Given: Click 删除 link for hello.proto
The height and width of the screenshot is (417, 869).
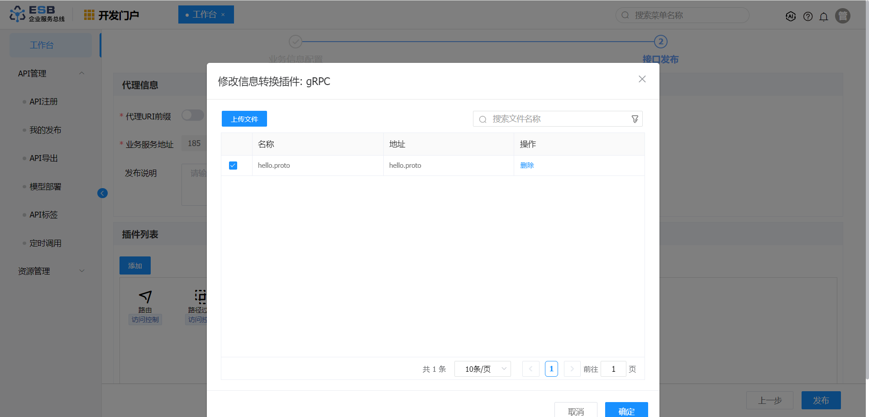Looking at the screenshot, I should (527, 166).
